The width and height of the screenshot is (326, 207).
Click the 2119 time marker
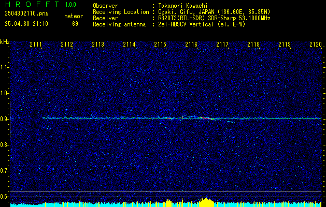coord(285,44)
